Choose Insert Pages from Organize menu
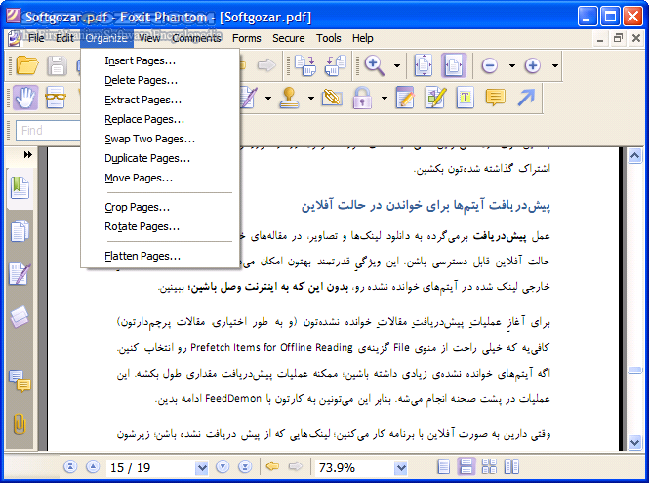This screenshot has height=483, width=649. point(160,60)
